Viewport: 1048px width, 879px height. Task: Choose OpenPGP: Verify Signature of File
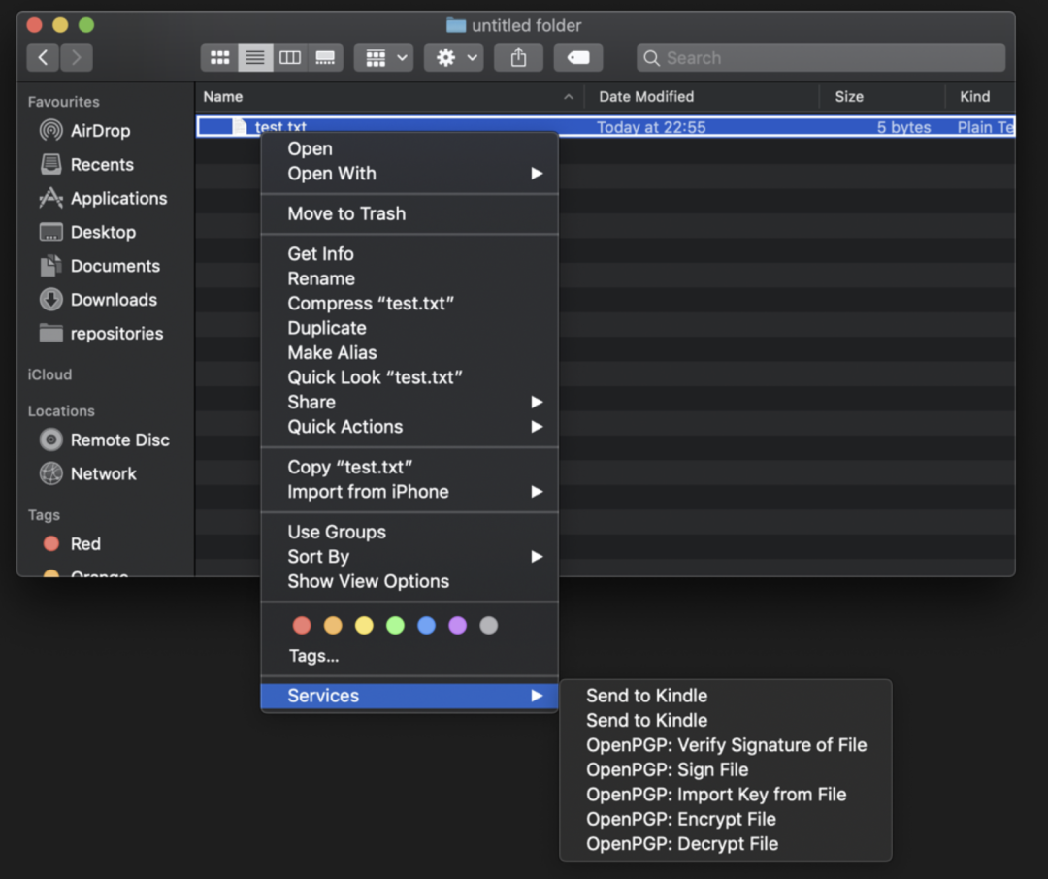726,745
